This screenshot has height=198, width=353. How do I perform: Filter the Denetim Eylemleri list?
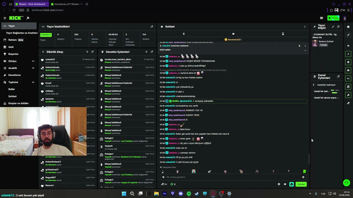coord(146,52)
